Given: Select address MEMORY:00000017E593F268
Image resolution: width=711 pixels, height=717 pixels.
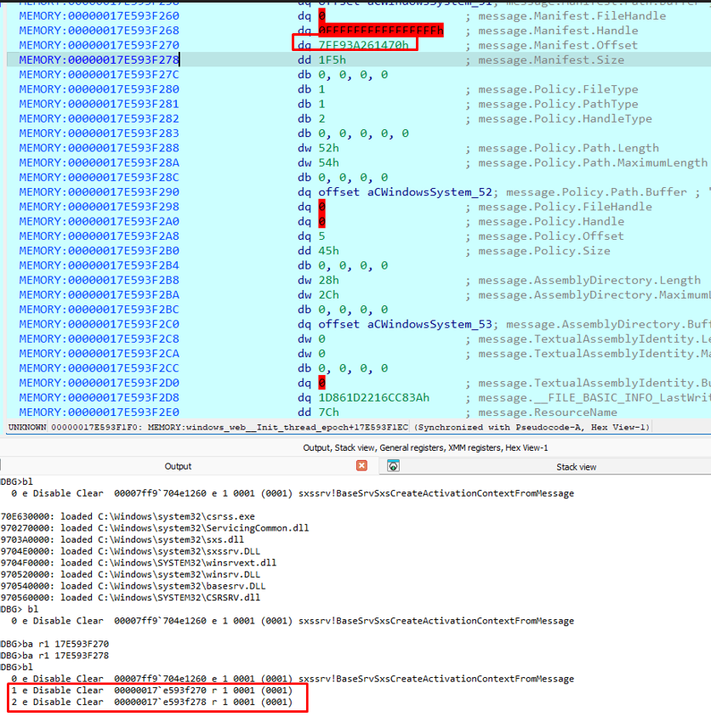Looking at the screenshot, I should (x=100, y=31).
